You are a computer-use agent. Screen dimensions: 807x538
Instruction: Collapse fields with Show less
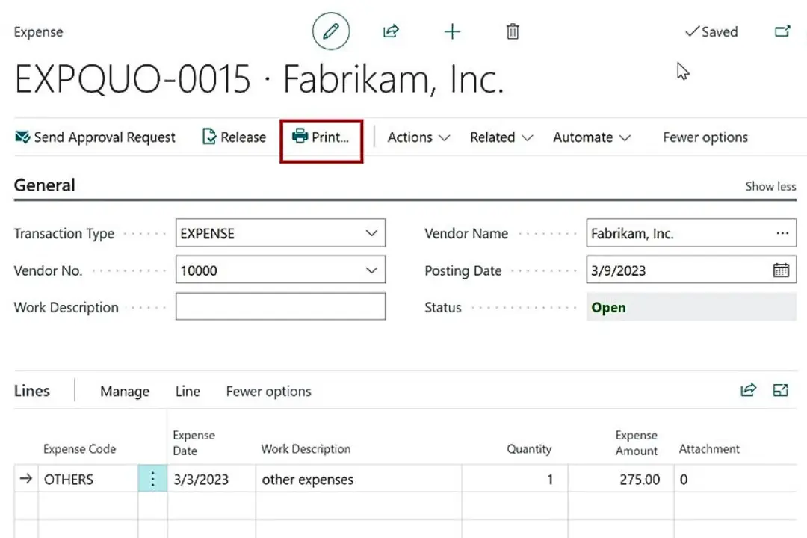coord(770,186)
